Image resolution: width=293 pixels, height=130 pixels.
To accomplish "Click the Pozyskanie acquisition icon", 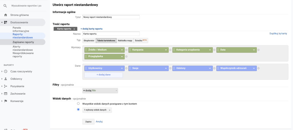I will pyautogui.click(x=6, y=86).
